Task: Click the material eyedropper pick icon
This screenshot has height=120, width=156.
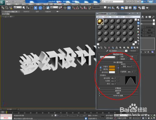Action: pyautogui.click(x=107, y=51)
